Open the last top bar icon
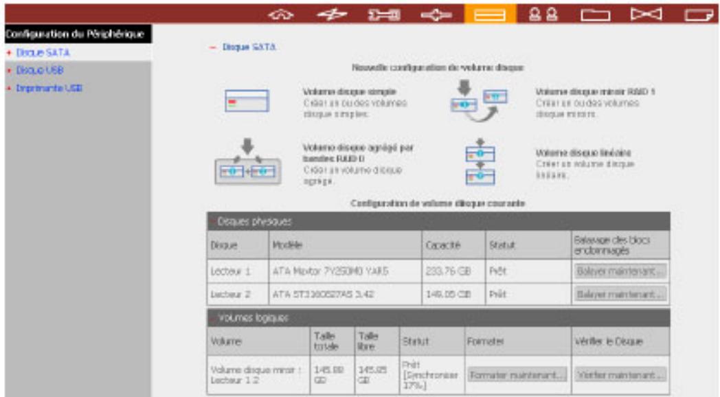 coord(699,14)
